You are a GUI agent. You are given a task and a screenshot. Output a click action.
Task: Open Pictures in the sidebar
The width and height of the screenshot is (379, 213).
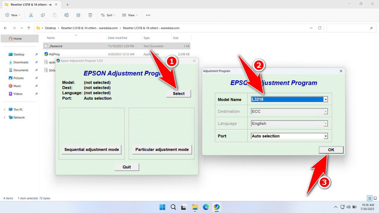coord(18,78)
